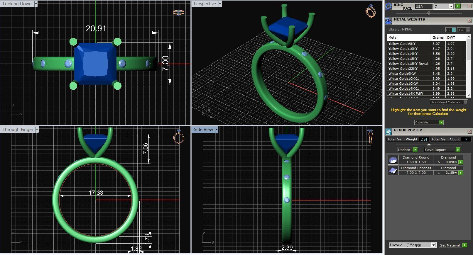This screenshot has width=473, height=255.
Task: Toggle the User library option
Action: click(x=464, y=30)
